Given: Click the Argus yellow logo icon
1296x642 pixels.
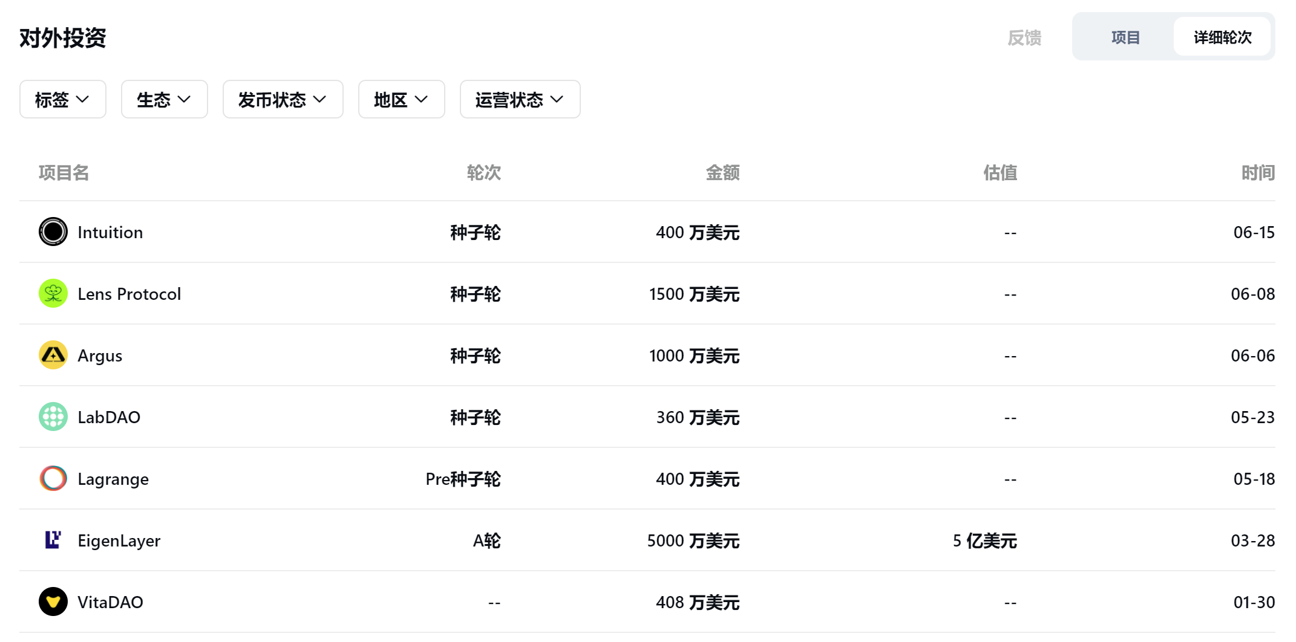Looking at the screenshot, I should pos(53,355).
